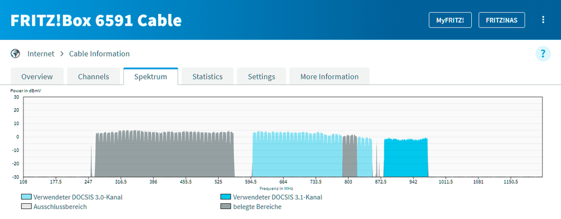Click the 594.5 frequency axis value
The image size is (561, 219).
click(x=251, y=182)
